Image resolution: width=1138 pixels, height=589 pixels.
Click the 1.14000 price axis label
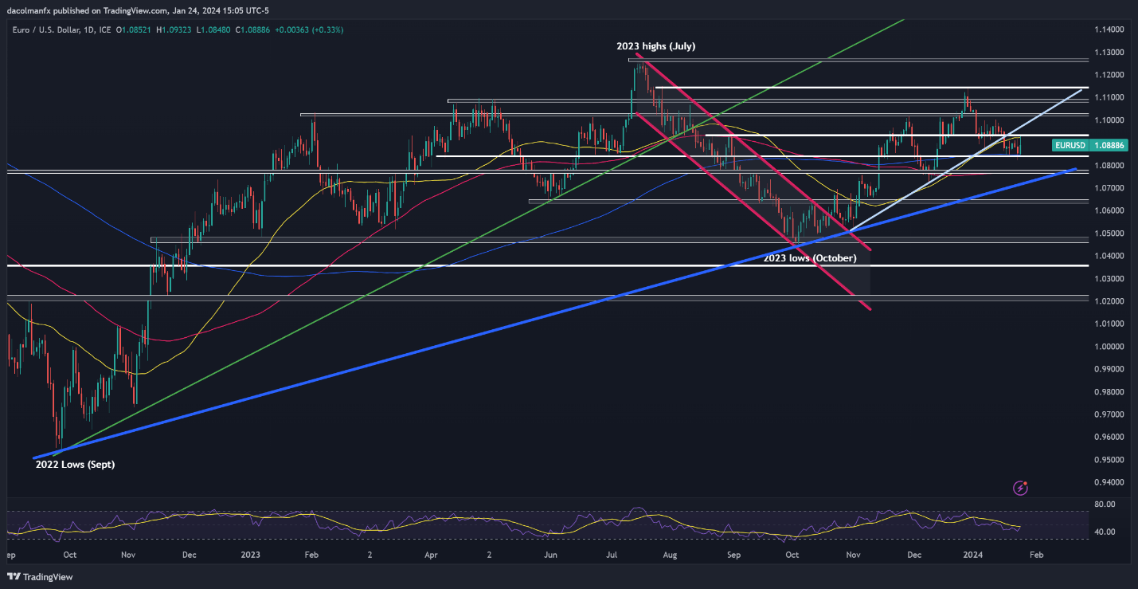[1109, 29]
